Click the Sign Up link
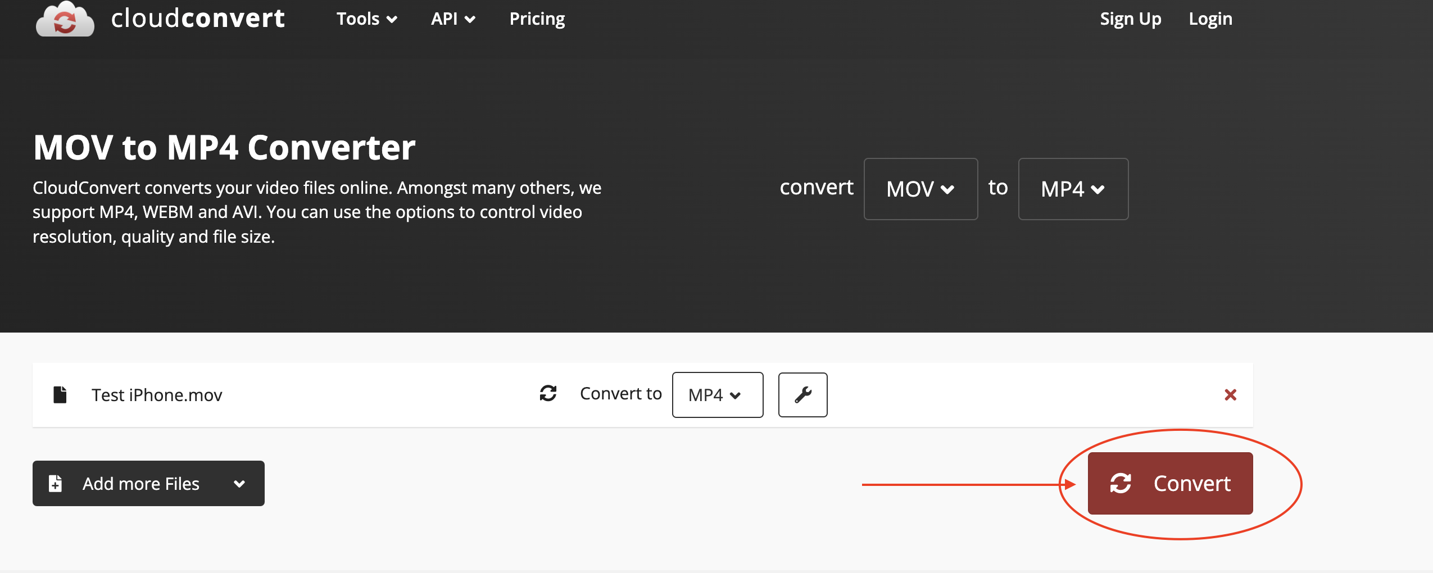The height and width of the screenshot is (573, 1433). click(x=1130, y=19)
